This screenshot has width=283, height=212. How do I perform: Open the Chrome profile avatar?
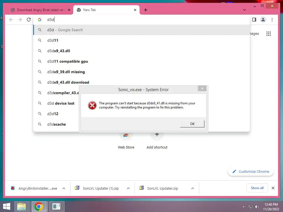click(x=263, y=20)
